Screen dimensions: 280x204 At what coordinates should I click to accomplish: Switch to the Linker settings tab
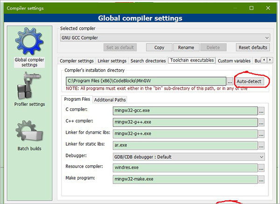click(112, 61)
